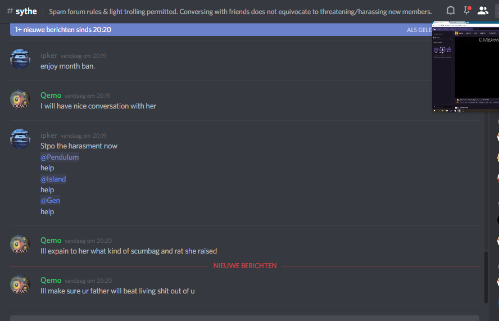Click the ipker username on 'enjoy month ban'
This screenshot has width=499, height=321.
tap(49, 56)
